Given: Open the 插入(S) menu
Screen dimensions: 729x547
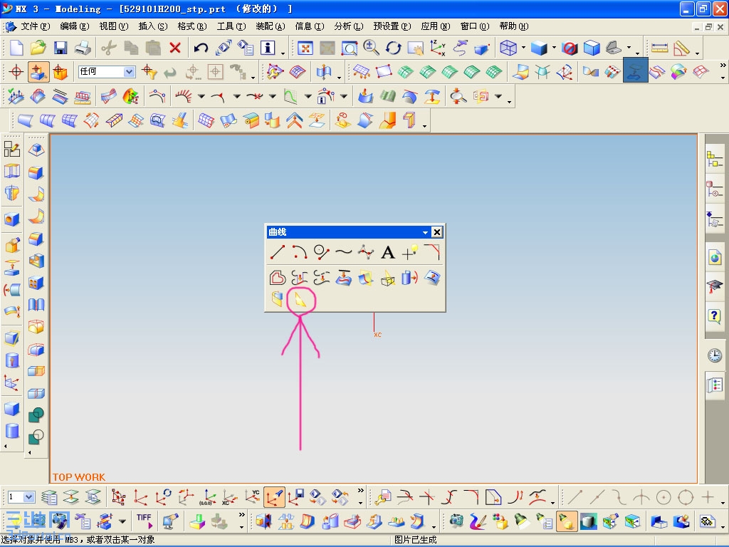Looking at the screenshot, I should (153, 26).
